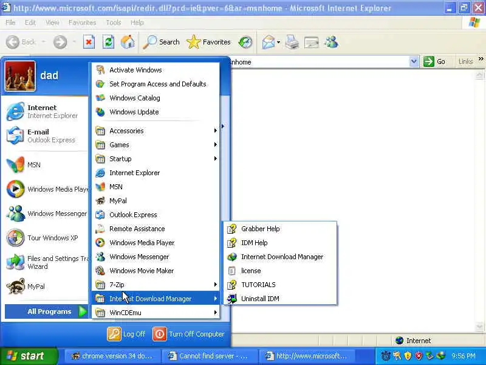
Task: Open Search pane in Internet Explorer
Action: point(161,42)
